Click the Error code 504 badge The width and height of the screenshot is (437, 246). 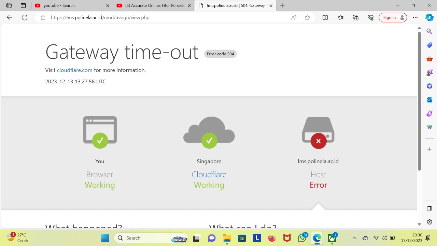click(x=221, y=54)
